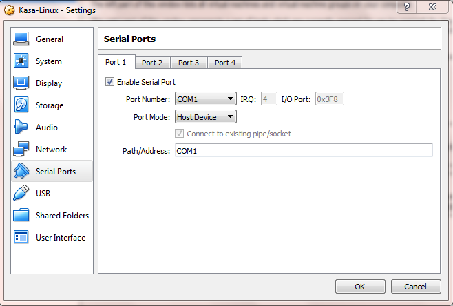Screen dimensions: 453x306
Task: Select the Storage disk icon
Action: pyautogui.click(x=21, y=105)
